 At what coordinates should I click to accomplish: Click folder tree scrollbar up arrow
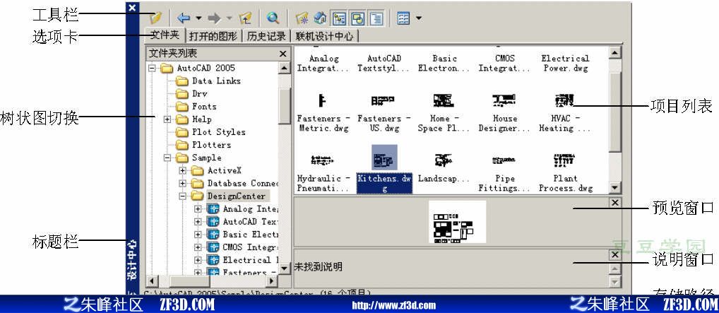[x=285, y=68]
